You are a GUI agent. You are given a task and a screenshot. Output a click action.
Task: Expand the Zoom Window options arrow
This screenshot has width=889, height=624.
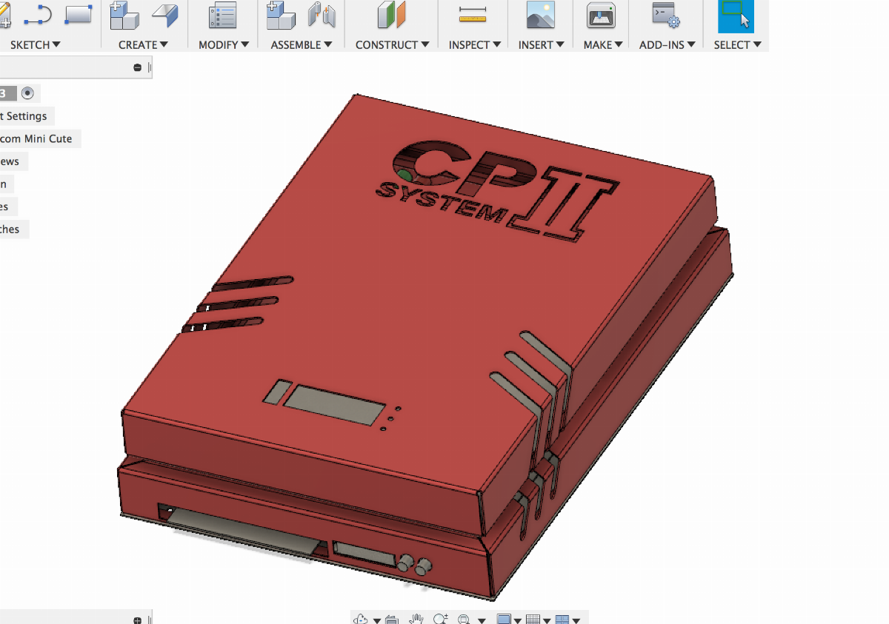(x=482, y=620)
